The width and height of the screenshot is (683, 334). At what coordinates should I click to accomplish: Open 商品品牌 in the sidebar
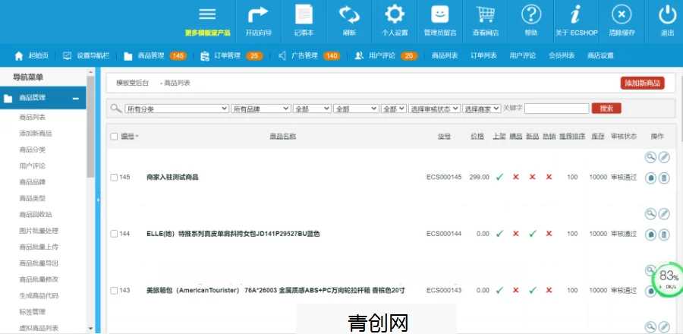[x=32, y=182]
